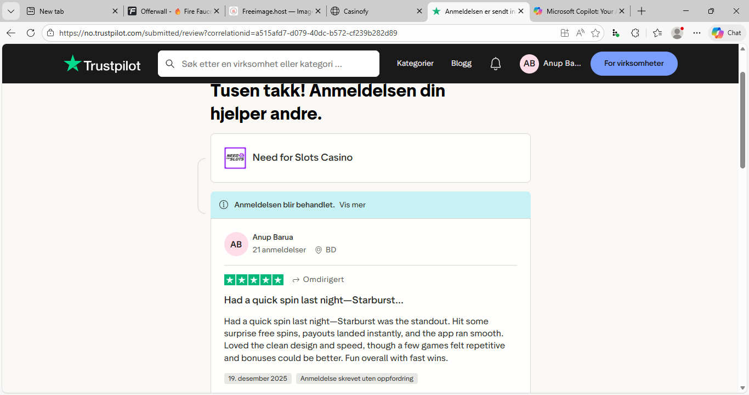This screenshot has height=395, width=749.
Task: Close the Offerwall Fire Faucet tab
Action: [x=216, y=11]
